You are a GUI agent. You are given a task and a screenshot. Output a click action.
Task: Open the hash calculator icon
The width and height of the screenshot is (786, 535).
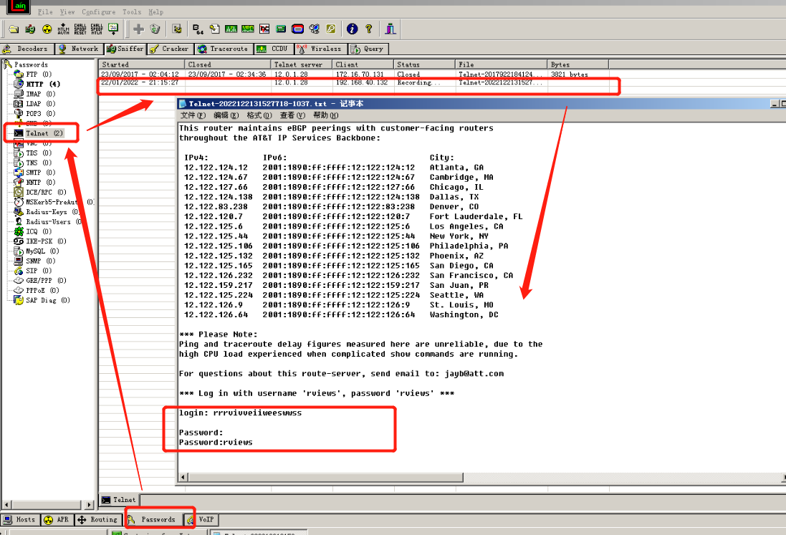[281, 29]
